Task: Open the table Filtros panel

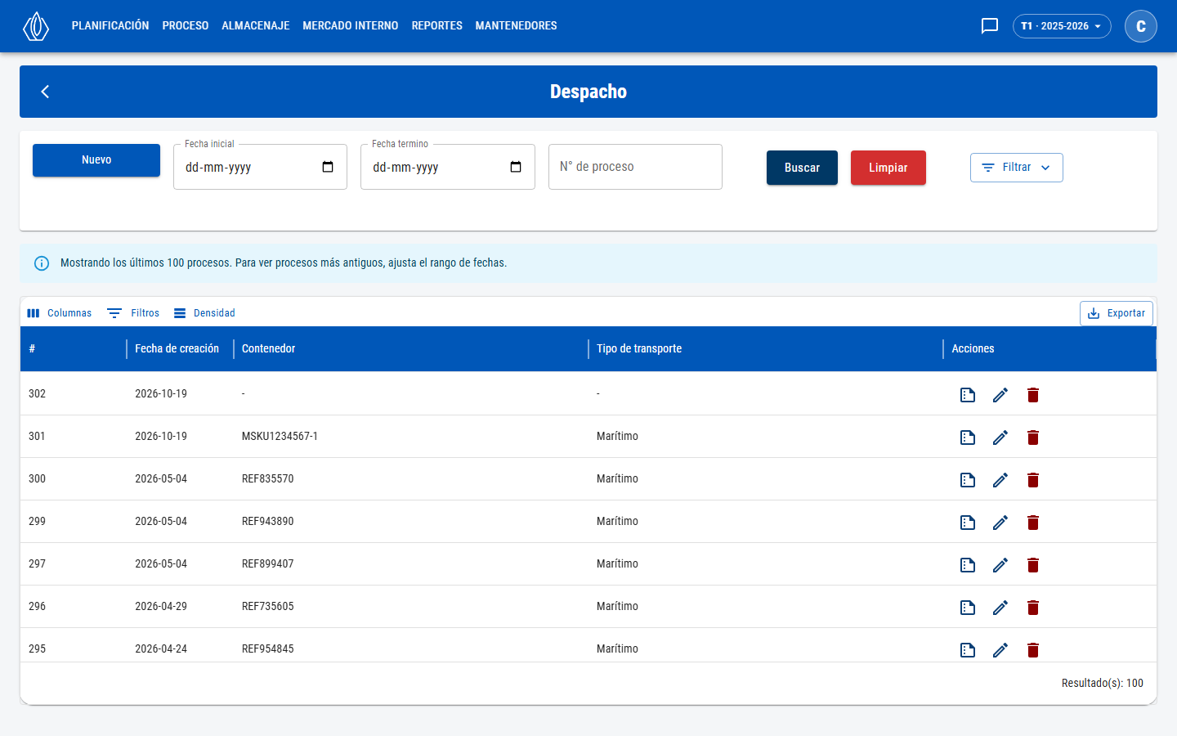Action: 133,313
